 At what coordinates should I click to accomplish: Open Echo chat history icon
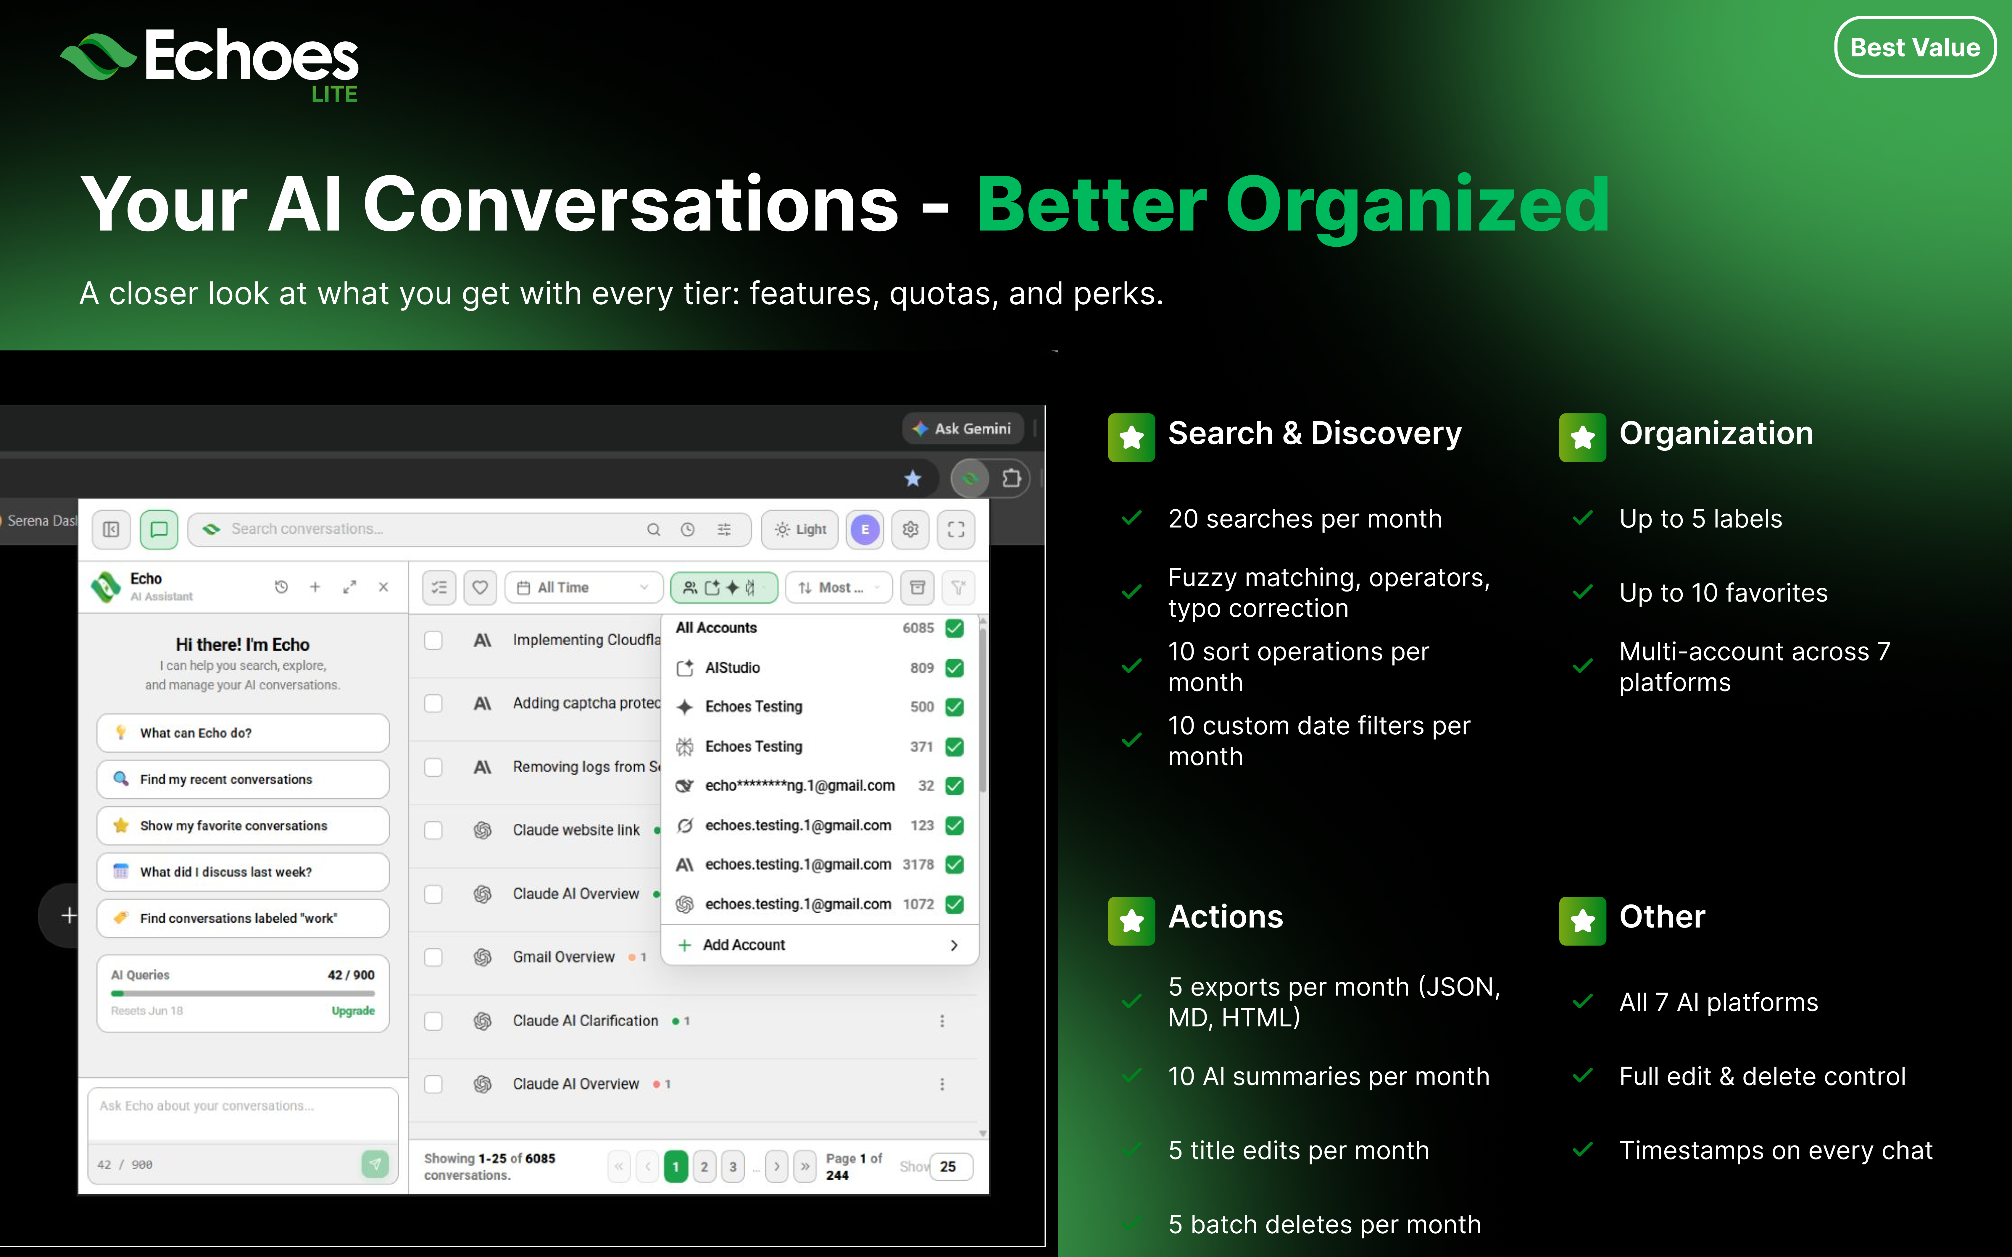pos(281,587)
